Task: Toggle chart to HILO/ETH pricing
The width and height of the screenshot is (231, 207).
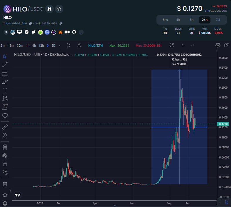Action: click(x=95, y=46)
